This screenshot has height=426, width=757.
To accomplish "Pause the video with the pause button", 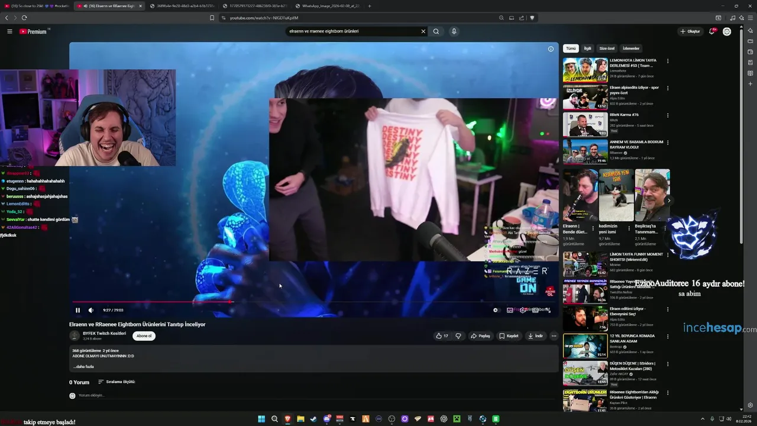I will [x=77, y=310].
